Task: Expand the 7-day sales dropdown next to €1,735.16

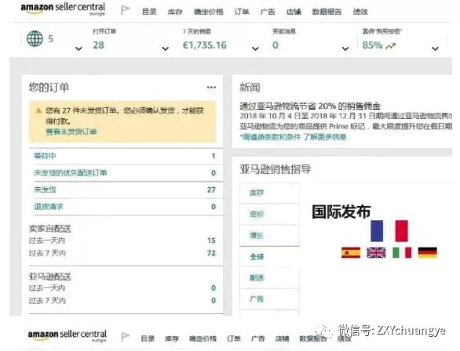Action: click(x=255, y=49)
